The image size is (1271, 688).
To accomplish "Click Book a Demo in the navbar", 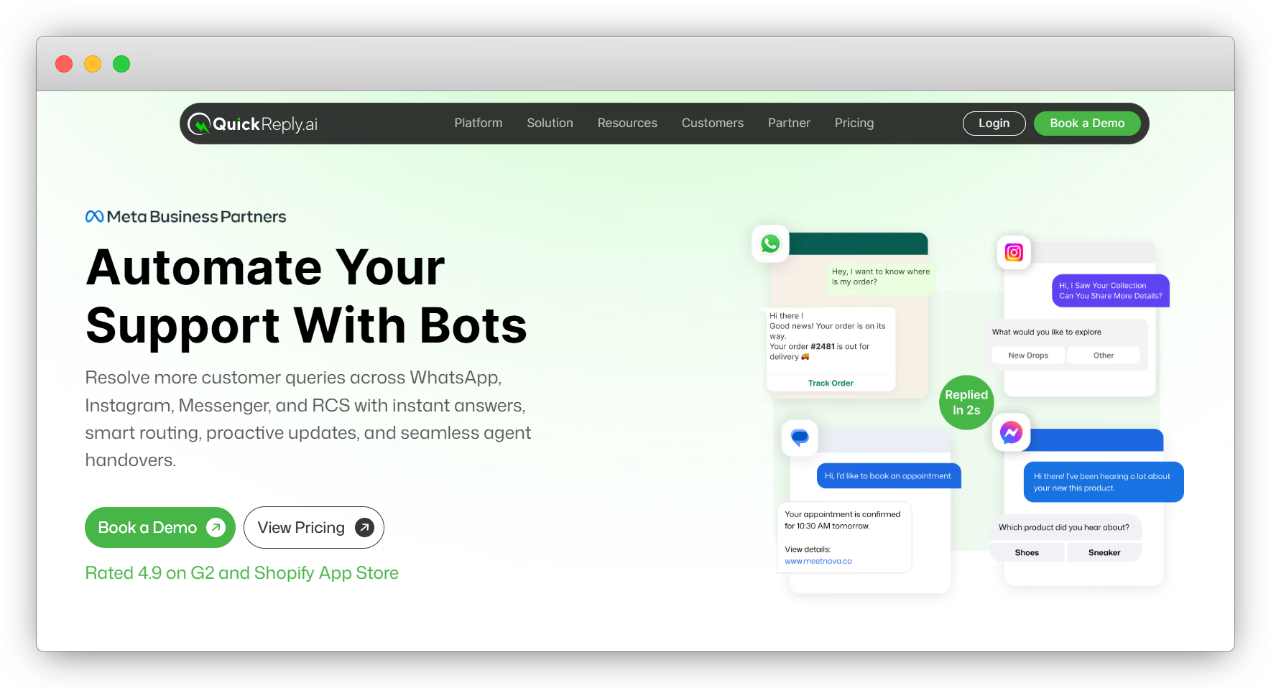I will (x=1087, y=124).
